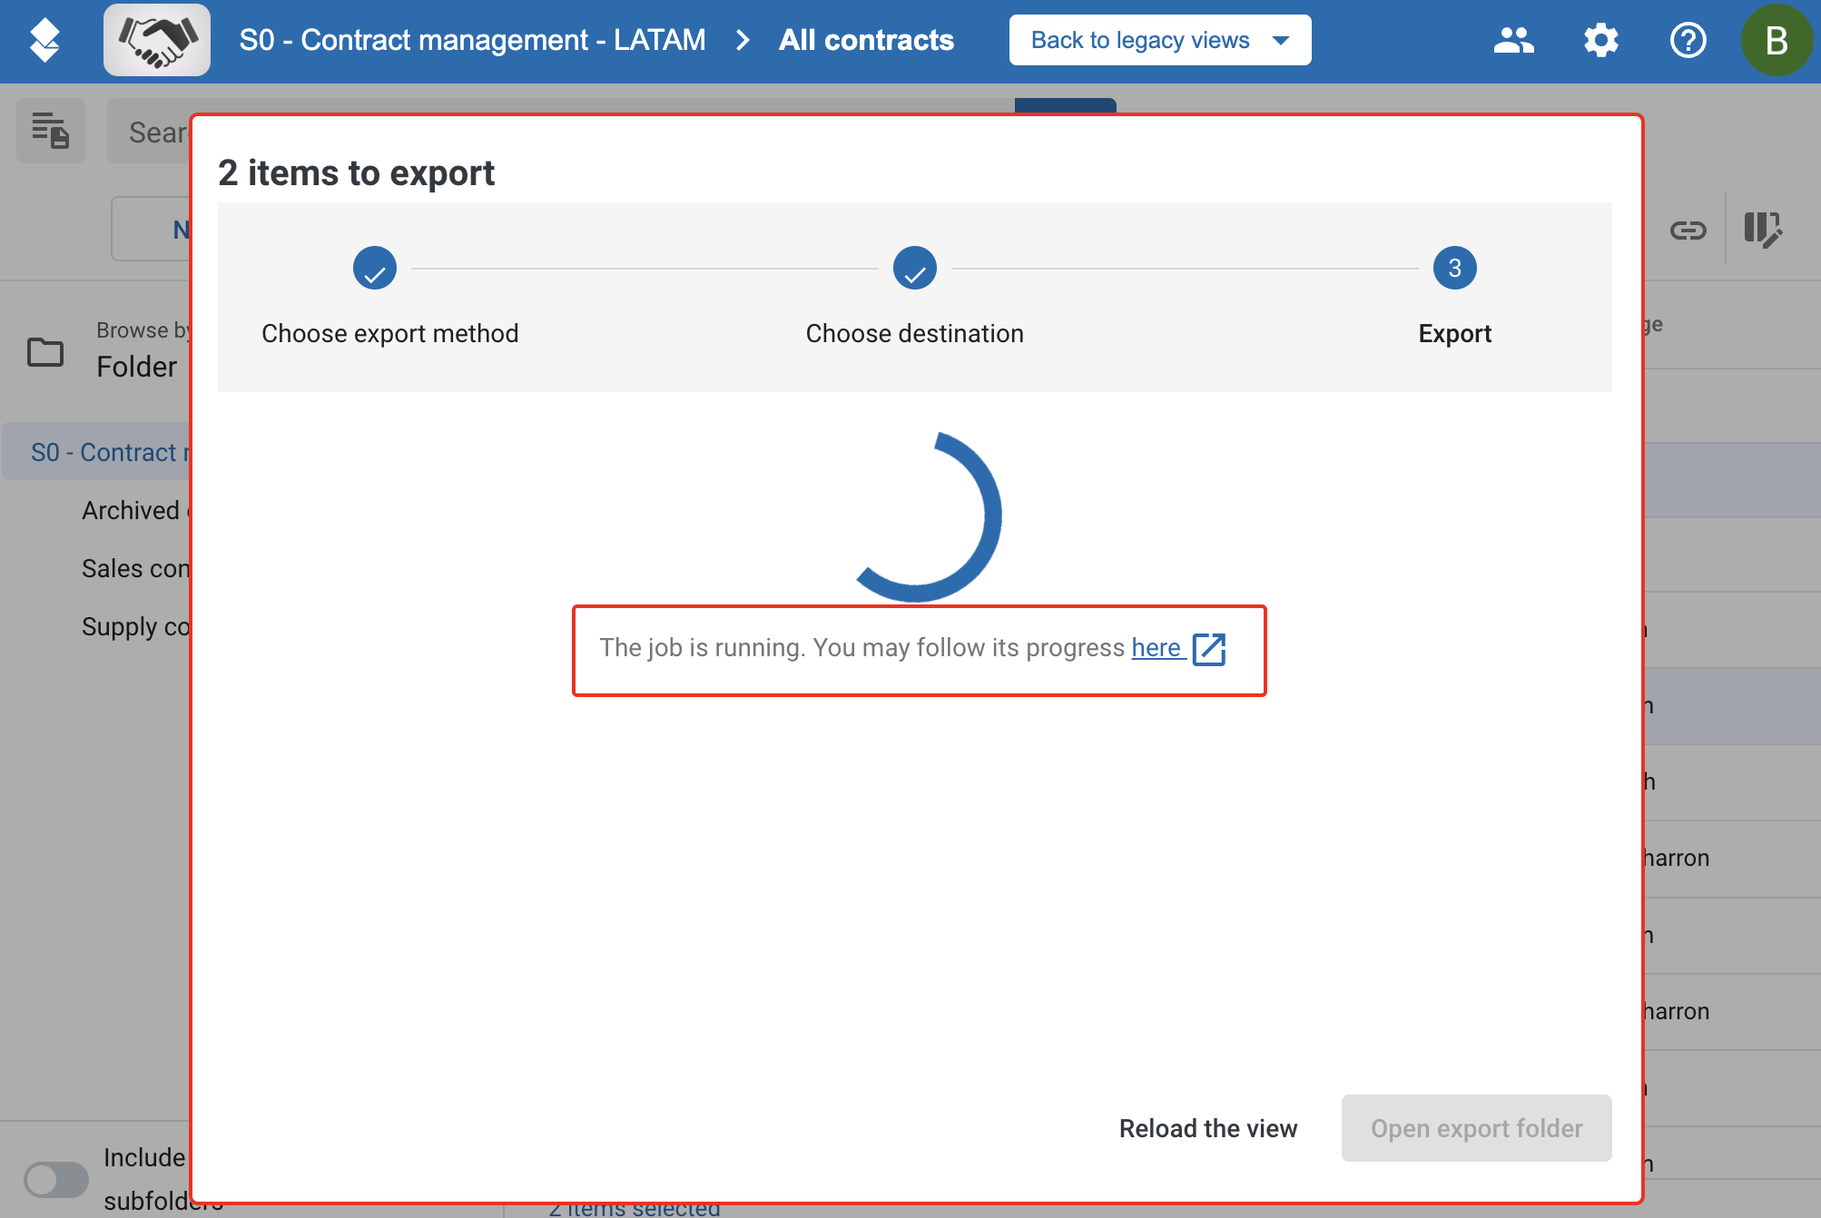1821x1218 pixels.
Task: Click the Choose export method step circle
Action: coord(375,268)
